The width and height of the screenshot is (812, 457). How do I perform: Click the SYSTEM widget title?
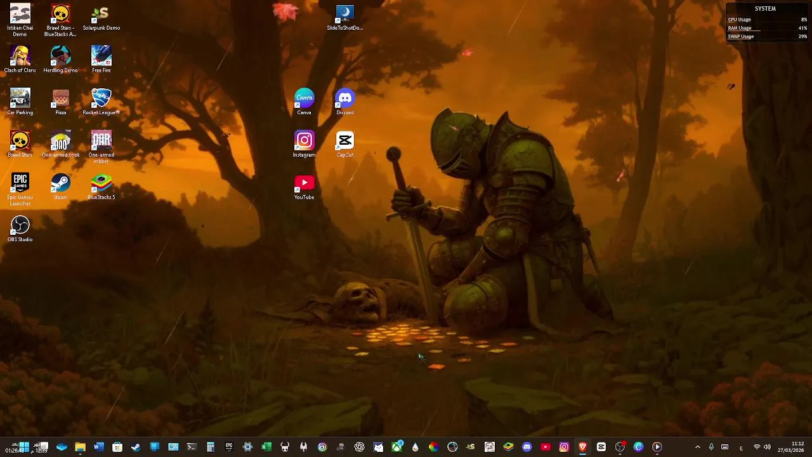[x=765, y=9]
